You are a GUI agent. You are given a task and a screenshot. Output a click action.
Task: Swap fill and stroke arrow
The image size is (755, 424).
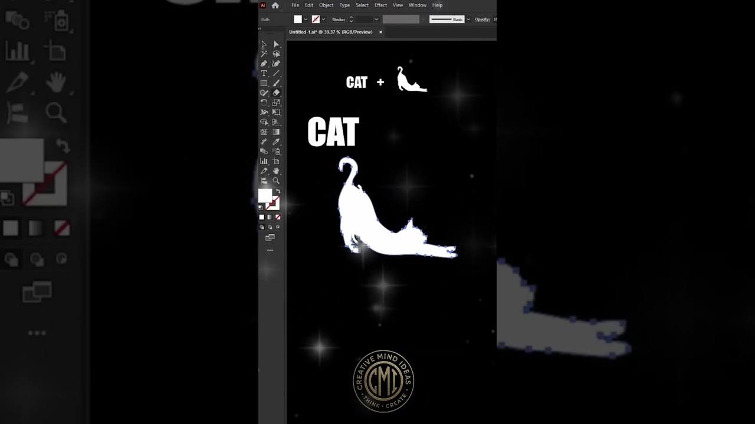(278, 191)
